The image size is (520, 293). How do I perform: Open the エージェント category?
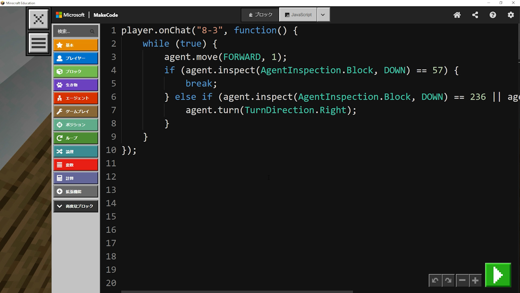pos(76,98)
